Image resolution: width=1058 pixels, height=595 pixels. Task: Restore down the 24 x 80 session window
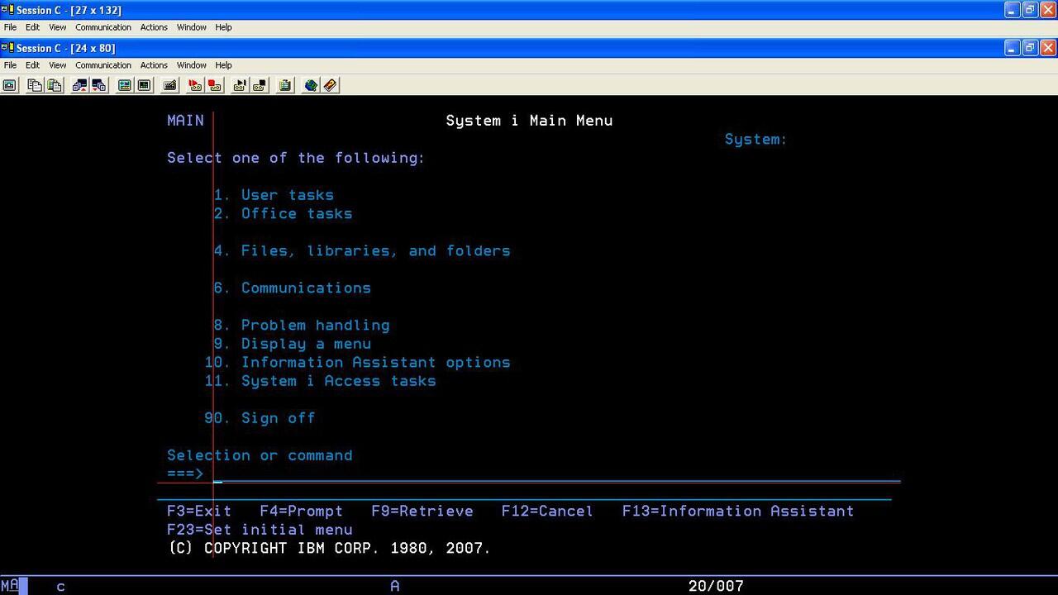tap(1030, 48)
